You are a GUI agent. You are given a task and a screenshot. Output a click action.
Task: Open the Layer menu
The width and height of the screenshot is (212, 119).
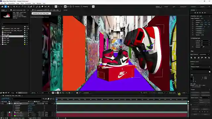(18, 3)
